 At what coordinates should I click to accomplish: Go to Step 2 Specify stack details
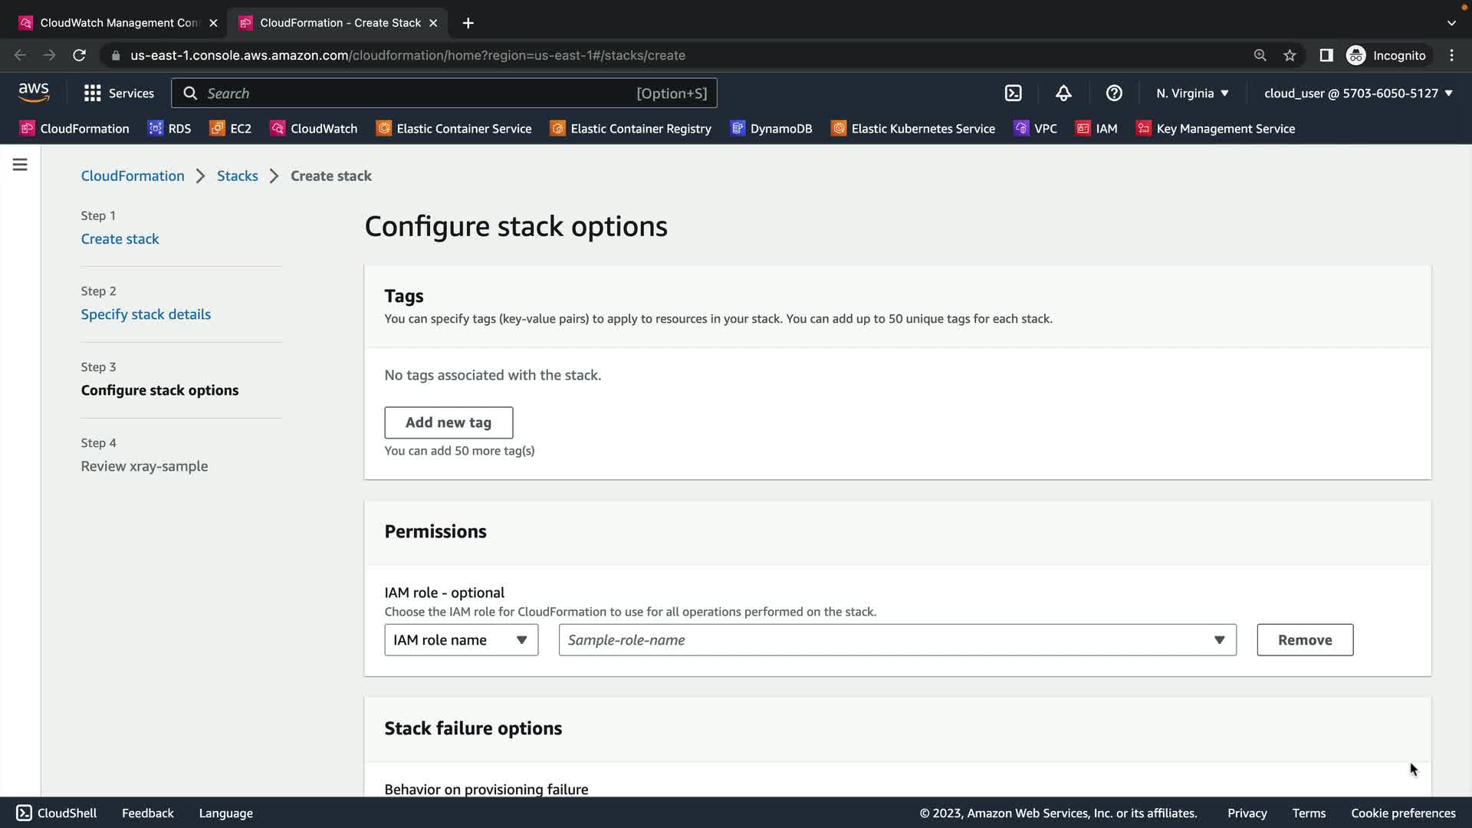[x=146, y=314]
